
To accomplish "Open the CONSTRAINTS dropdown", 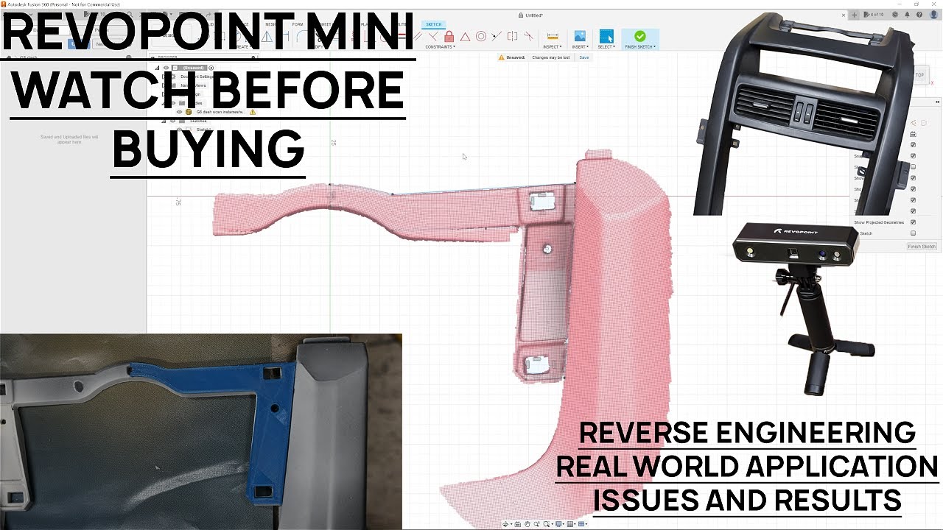I will pyautogui.click(x=440, y=46).
